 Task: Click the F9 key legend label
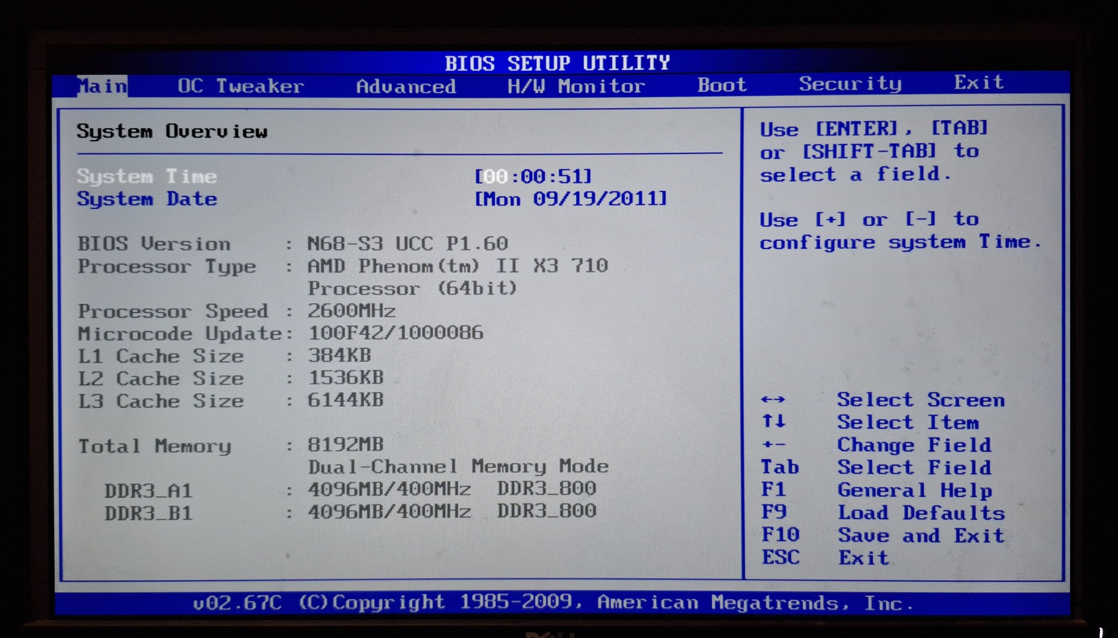pos(774,511)
